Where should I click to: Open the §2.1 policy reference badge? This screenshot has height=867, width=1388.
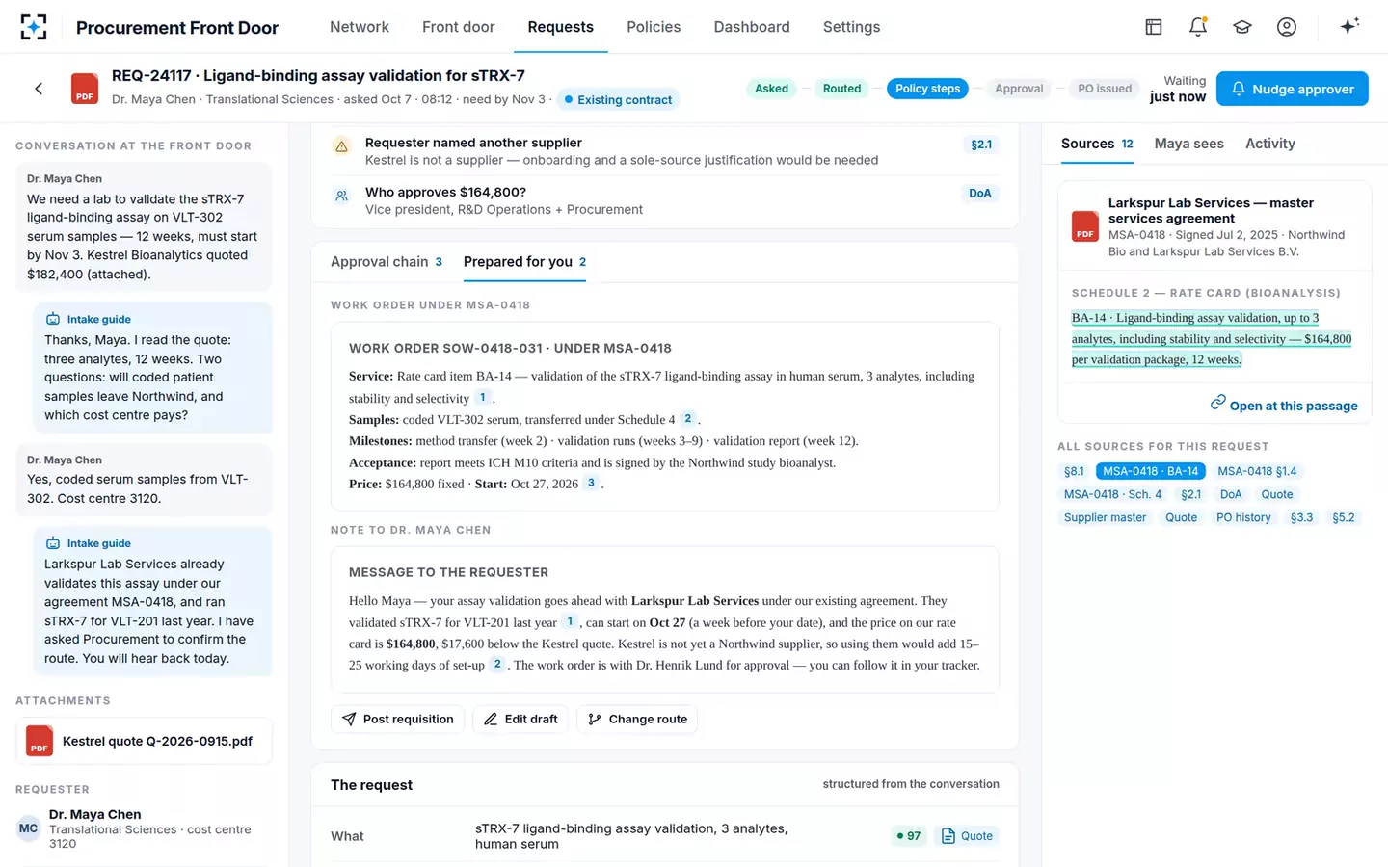[981, 144]
